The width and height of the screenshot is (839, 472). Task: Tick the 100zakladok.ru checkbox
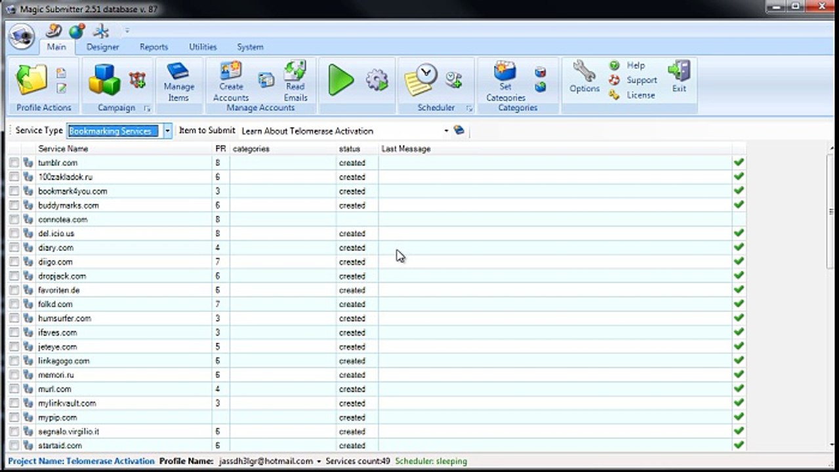pos(14,177)
